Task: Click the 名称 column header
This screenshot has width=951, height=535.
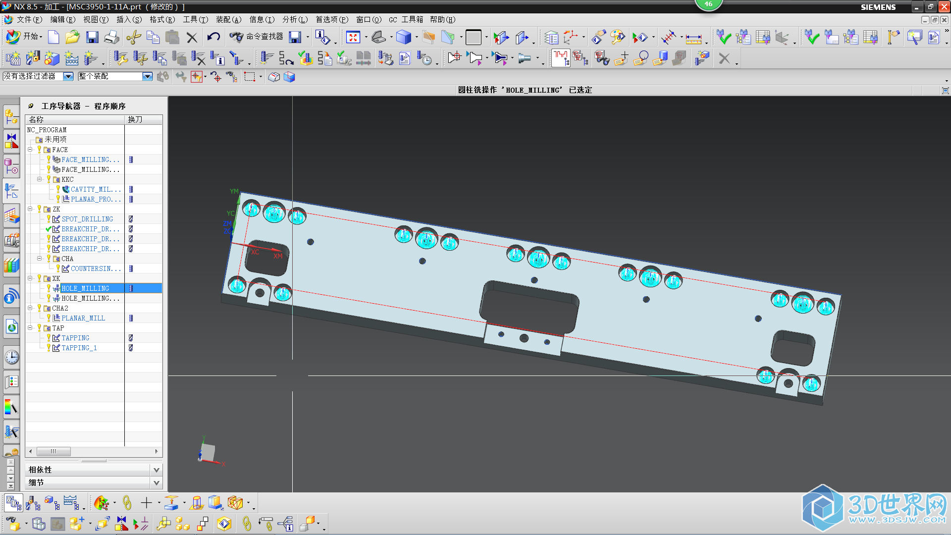Action: [75, 119]
